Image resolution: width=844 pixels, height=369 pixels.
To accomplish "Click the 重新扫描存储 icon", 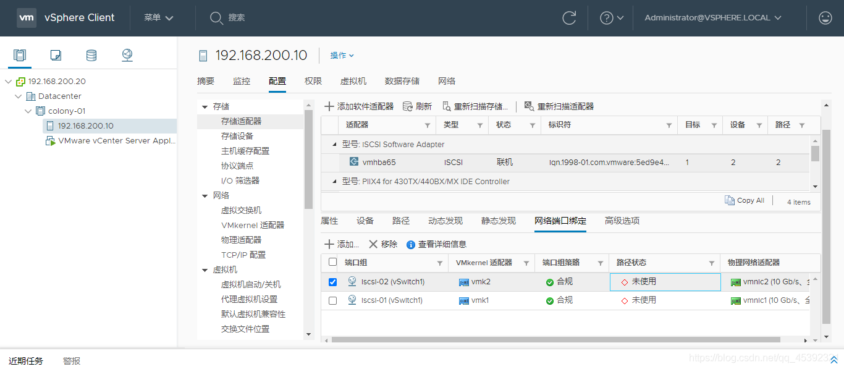I will tap(447, 106).
